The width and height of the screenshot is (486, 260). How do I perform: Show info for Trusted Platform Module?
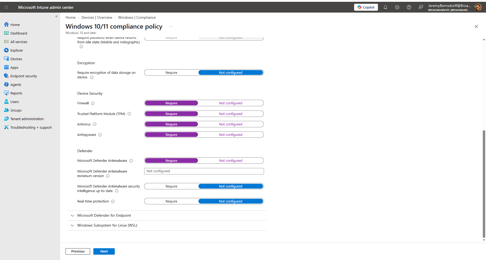(x=129, y=114)
